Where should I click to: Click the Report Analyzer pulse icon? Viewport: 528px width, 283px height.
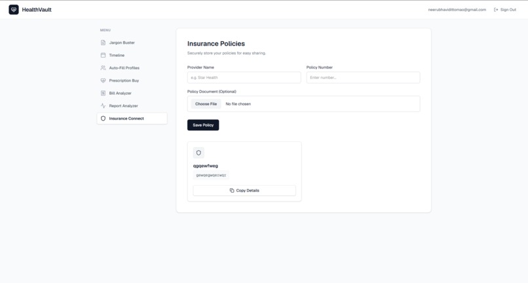tap(103, 106)
